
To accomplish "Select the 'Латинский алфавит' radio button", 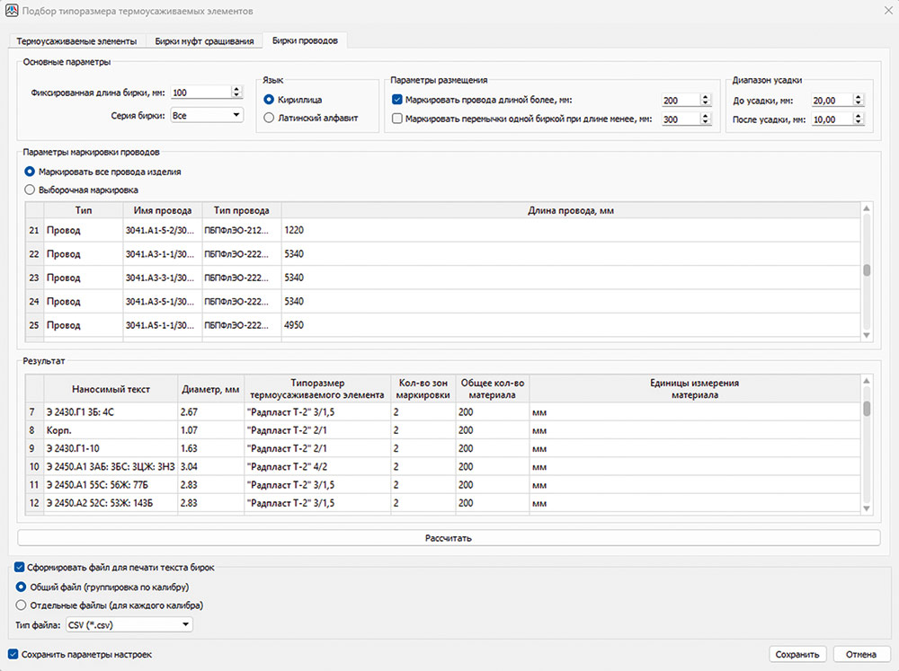I will 269,118.
